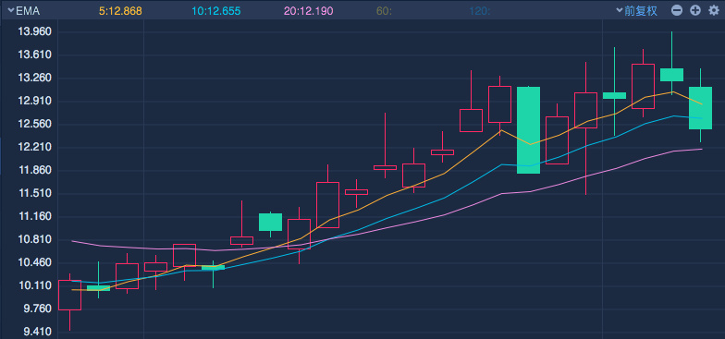This screenshot has width=725, height=339.
Task: Toggle the EMA 5 line value 12.868
Action: (x=120, y=11)
